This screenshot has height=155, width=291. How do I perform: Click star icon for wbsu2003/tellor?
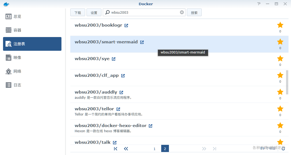tap(280, 109)
